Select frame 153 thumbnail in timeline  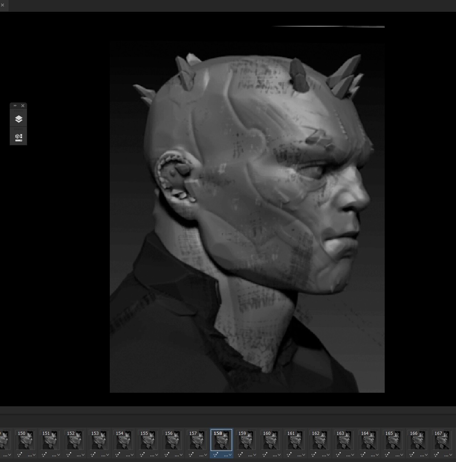[99, 440]
